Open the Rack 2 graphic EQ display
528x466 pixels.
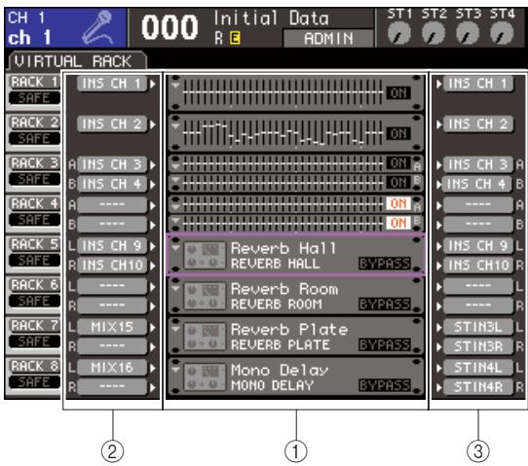283,133
